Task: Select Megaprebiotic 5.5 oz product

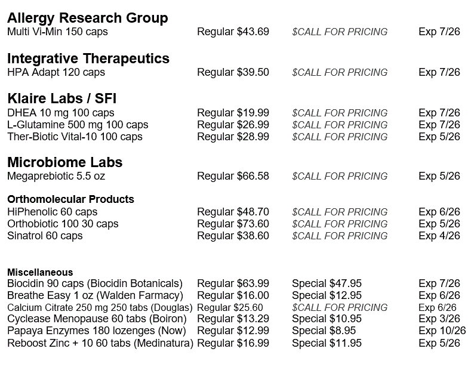Action: point(56,176)
